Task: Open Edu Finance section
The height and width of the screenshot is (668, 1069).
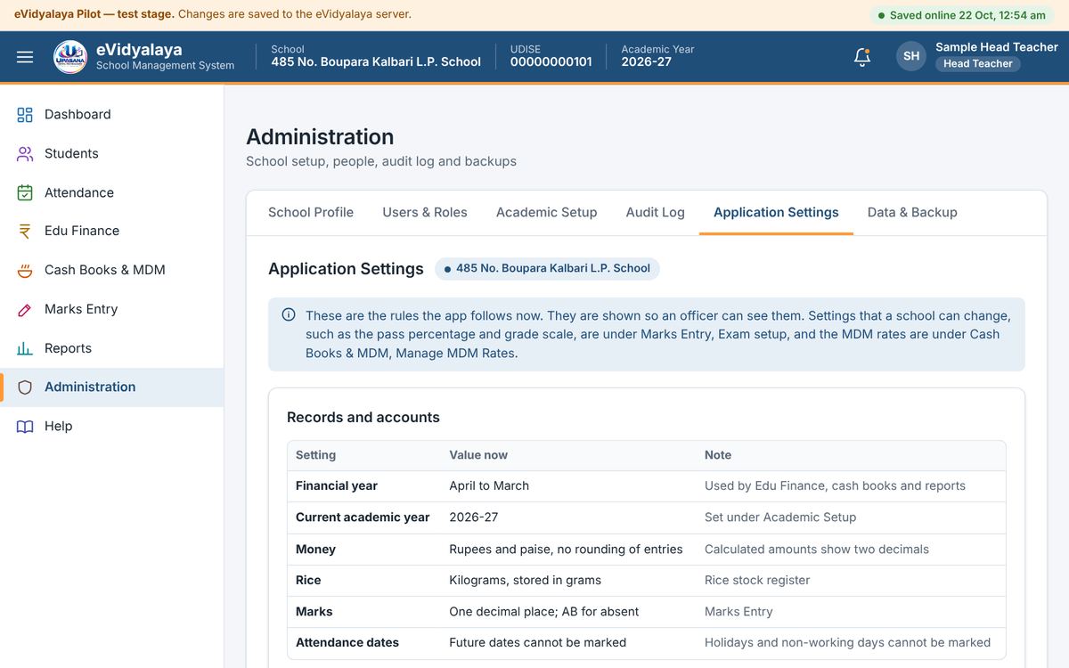Action: point(111,231)
